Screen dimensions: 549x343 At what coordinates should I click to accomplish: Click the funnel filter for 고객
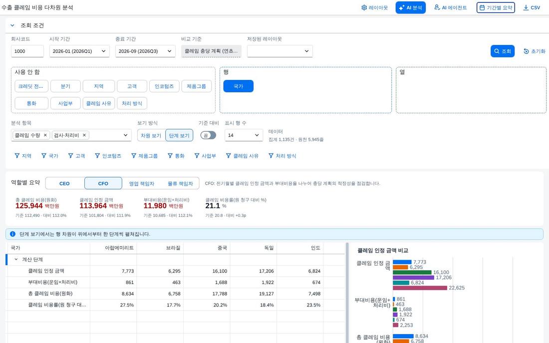pos(76,156)
